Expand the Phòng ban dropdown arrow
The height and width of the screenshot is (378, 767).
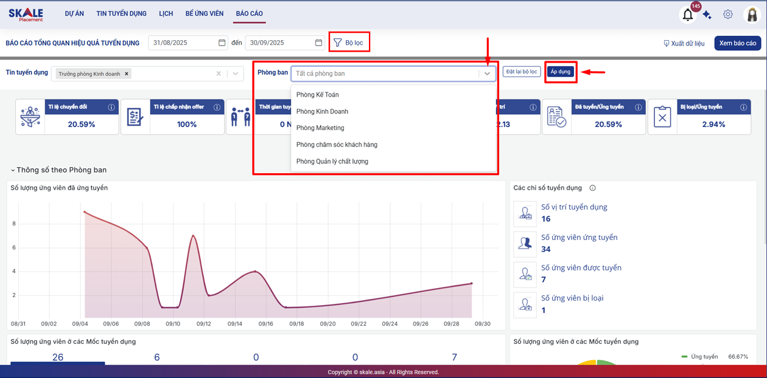tap(487, 74)
